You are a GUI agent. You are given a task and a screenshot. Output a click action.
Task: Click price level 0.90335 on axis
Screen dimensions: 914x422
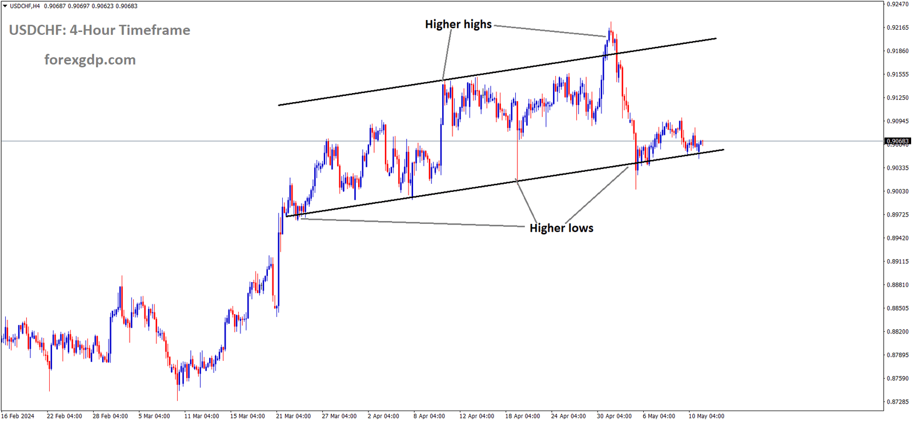897,168
